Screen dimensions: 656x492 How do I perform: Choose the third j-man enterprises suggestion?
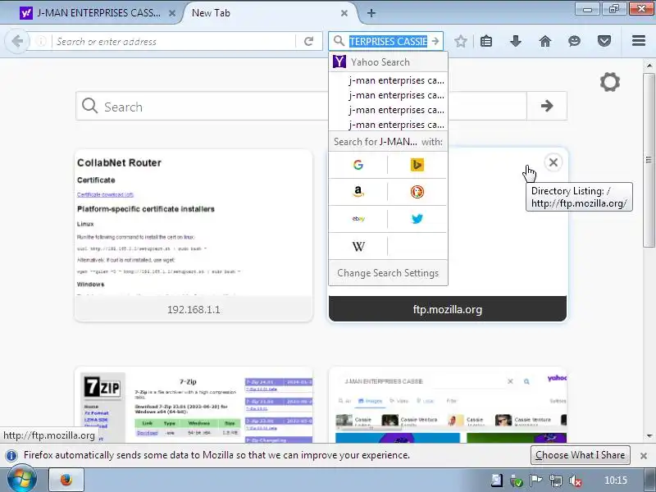pos(388,110)
